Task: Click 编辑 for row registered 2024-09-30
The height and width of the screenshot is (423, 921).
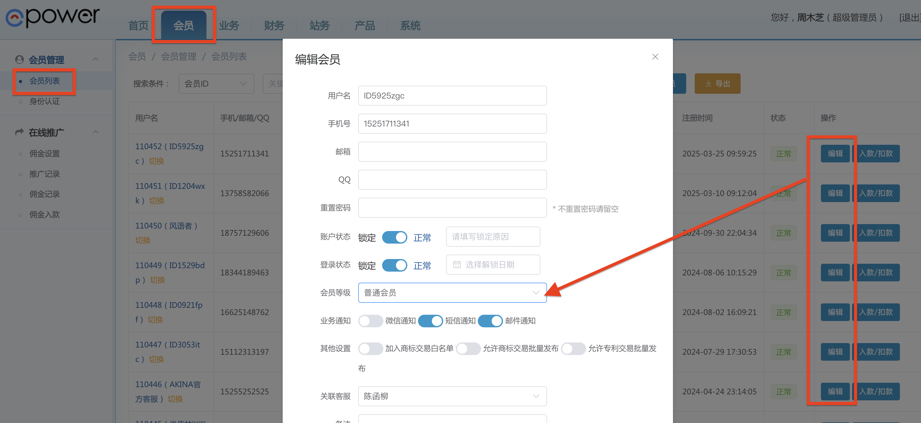Action: click(x=835, y=233)
